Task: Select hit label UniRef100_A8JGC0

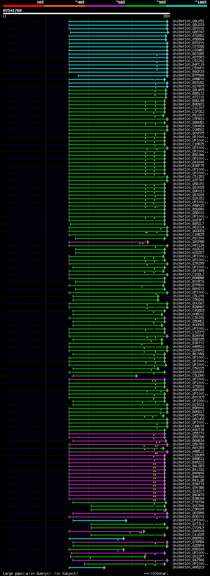Action: (188, 115)
